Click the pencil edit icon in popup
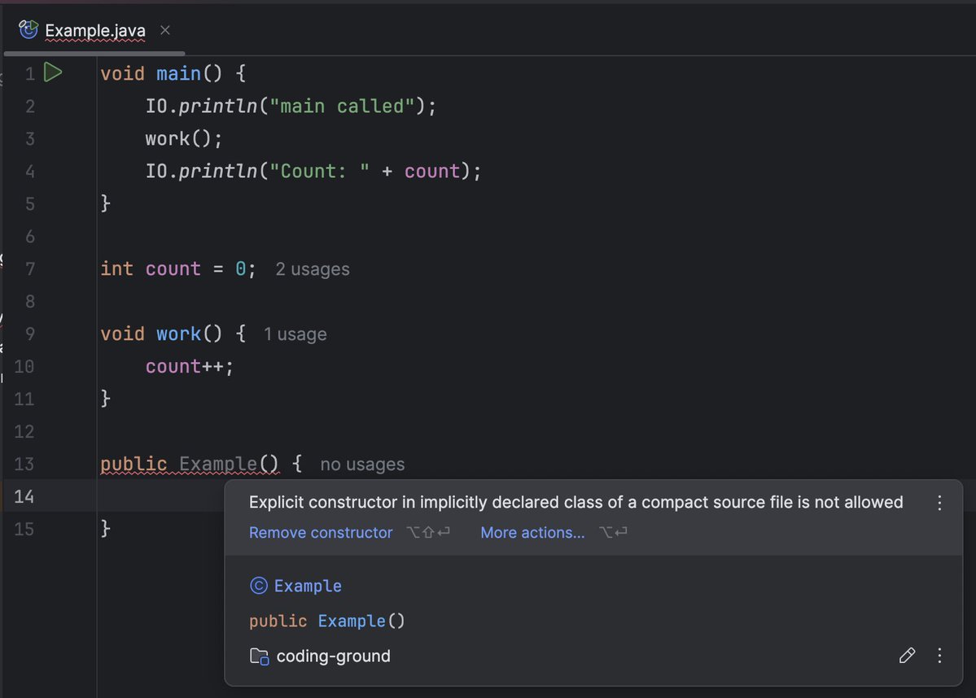 pyautogui.click(x=907, y=655)
